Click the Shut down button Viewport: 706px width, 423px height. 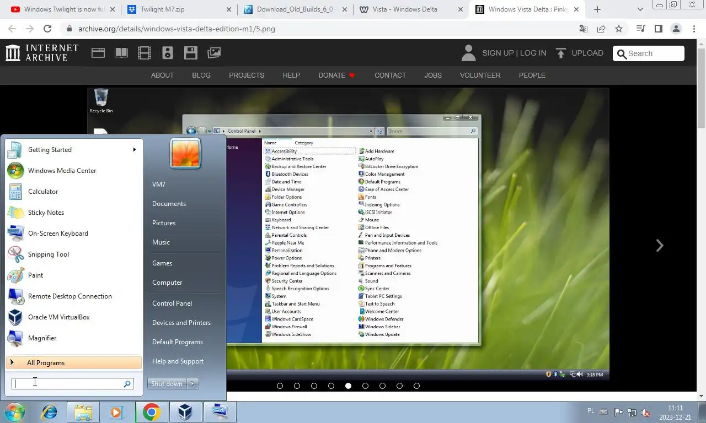(167, 384)
